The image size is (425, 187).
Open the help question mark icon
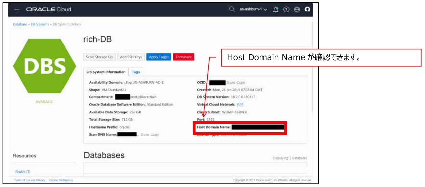pos(286,9)
